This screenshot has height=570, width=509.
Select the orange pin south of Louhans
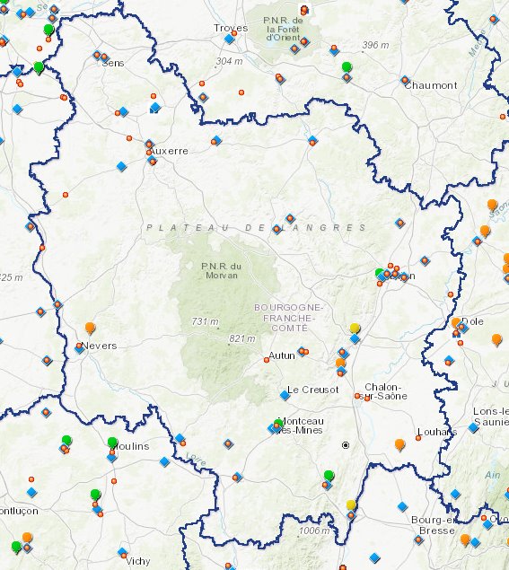point(400,444)
